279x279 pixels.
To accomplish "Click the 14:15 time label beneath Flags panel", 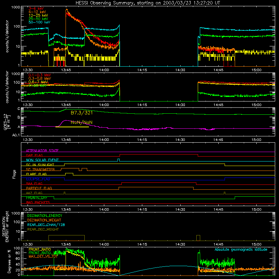I will click(142, 210).
